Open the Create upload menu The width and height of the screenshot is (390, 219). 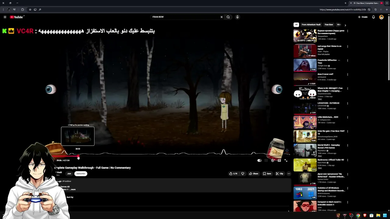363,17
